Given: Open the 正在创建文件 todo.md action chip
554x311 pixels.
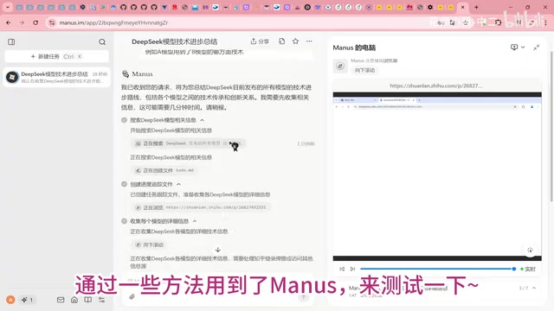Looking at the screenshot, I should click(164, 170).
